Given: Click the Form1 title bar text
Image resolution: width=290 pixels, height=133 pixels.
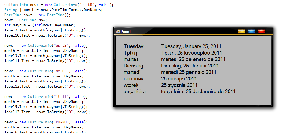Looking at the screenshot, I should click(126, 31).
